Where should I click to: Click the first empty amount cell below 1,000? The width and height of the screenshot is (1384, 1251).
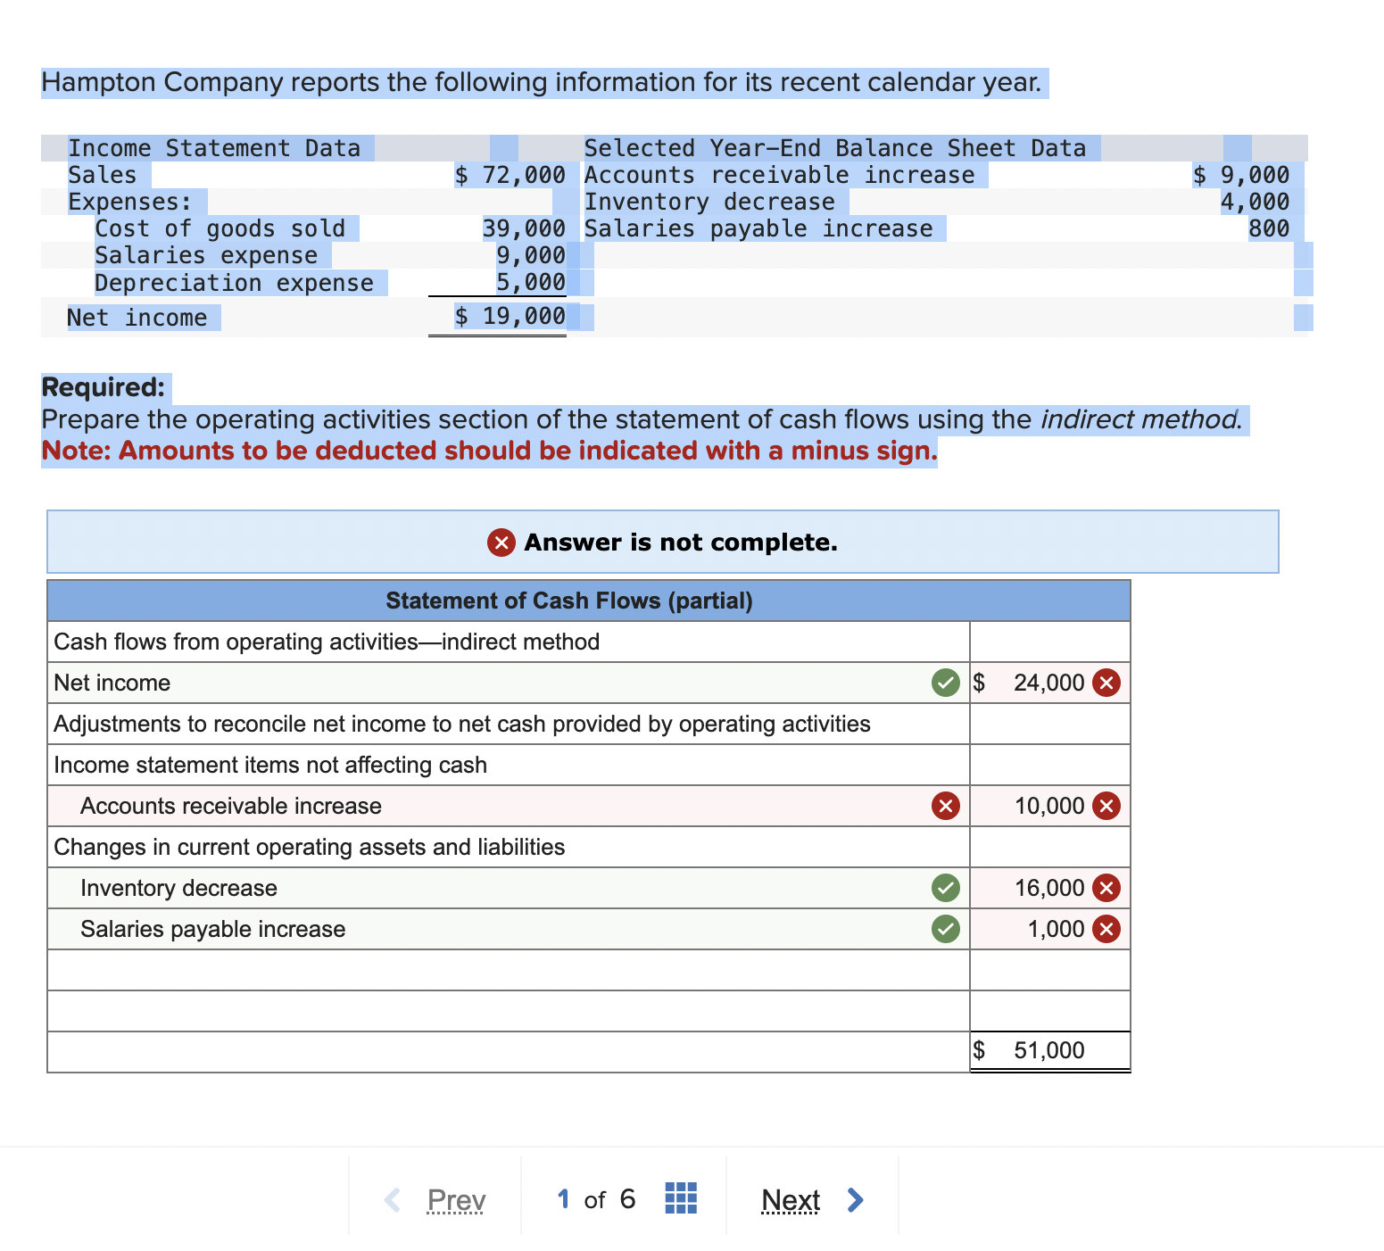(x=1050, y=970)
